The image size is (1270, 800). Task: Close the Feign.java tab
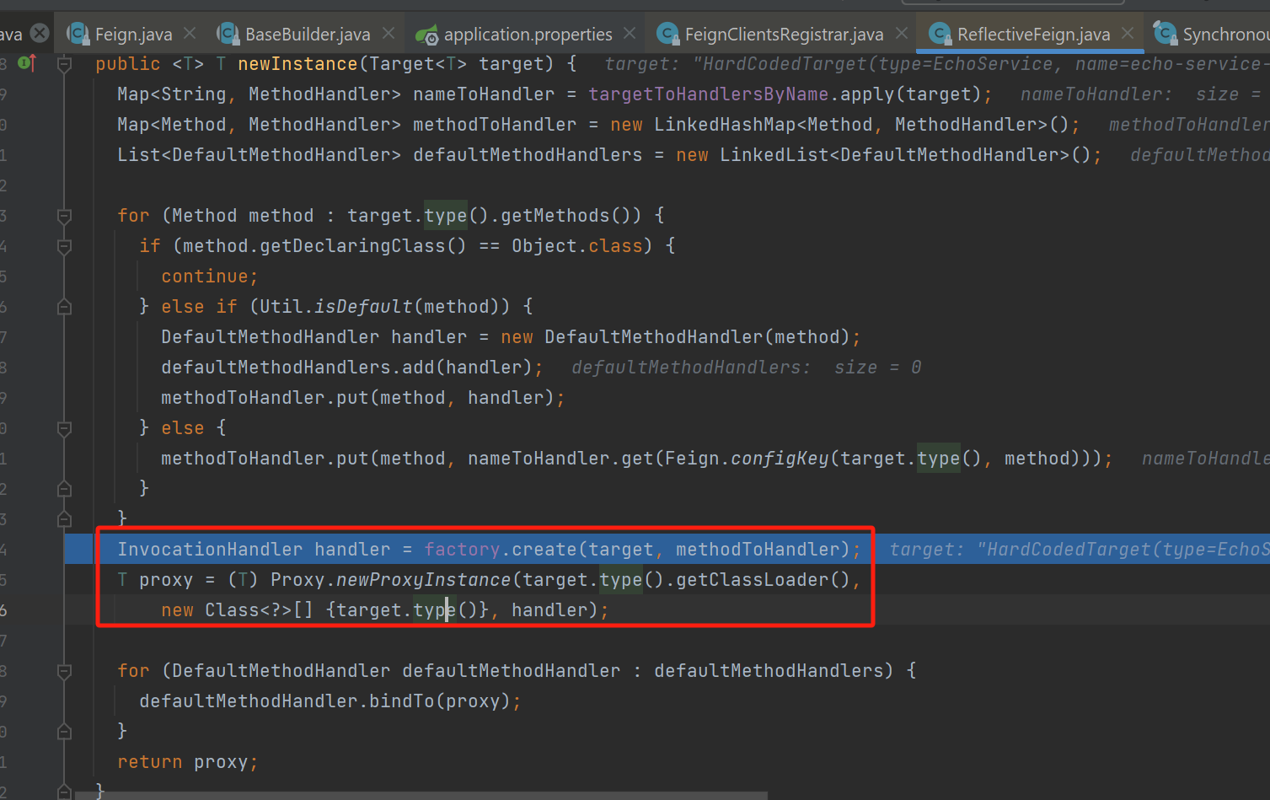190,34
